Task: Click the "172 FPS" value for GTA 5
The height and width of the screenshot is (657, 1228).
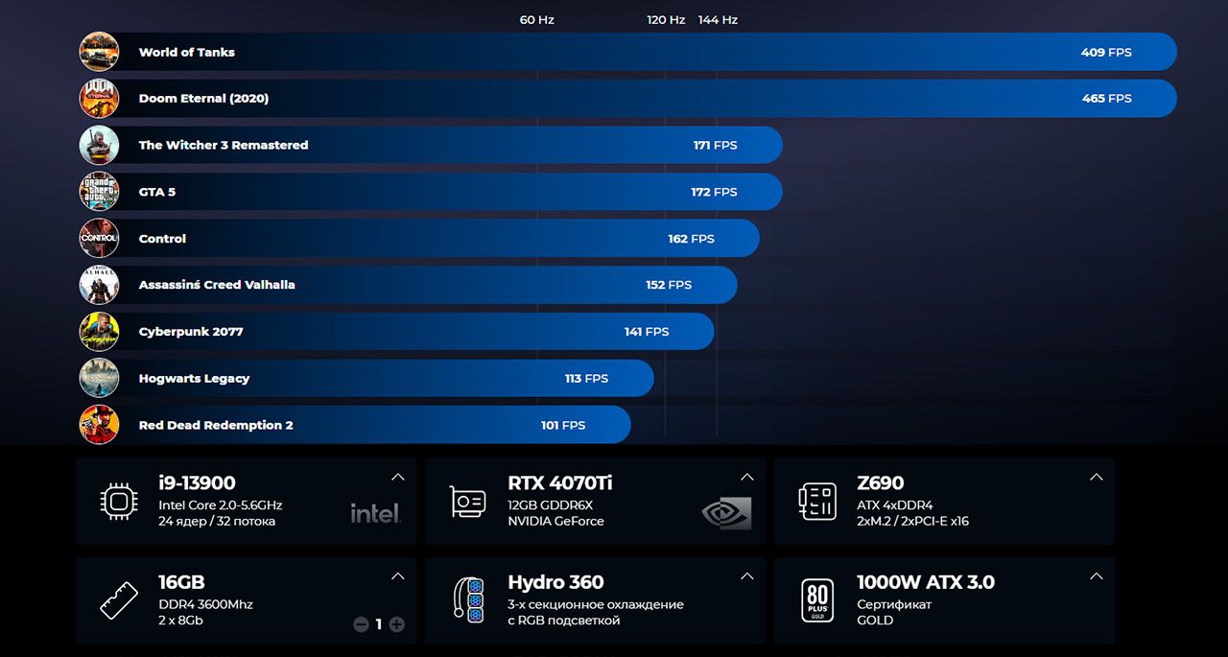Action: pos(714,192)
